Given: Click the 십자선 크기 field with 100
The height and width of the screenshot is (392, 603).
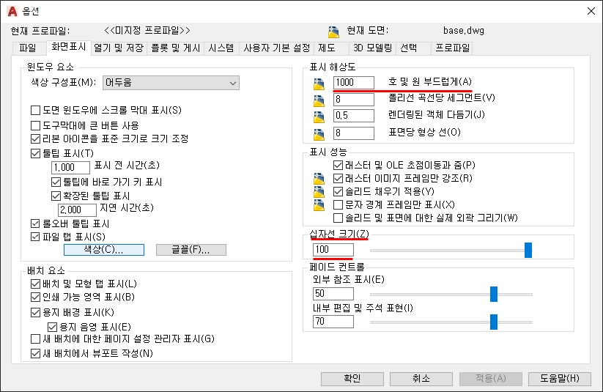Looking at the screenshot, I should click(333, 250).
